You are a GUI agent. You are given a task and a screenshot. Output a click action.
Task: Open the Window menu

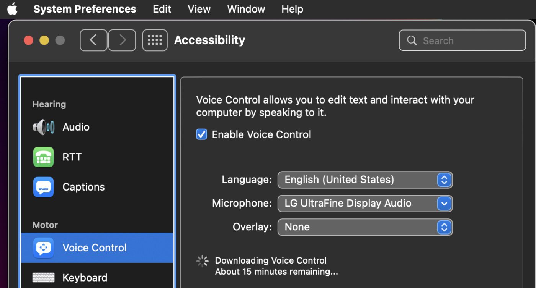tap(246, 9)
